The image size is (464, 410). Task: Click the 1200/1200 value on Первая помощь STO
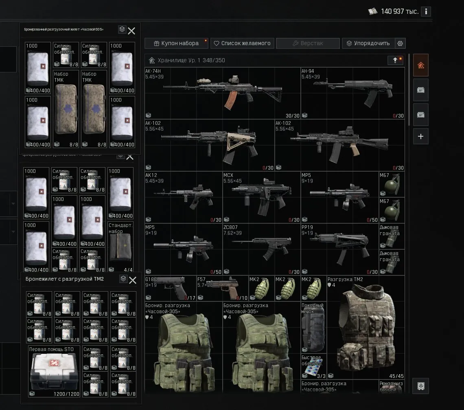pos(66,394)
